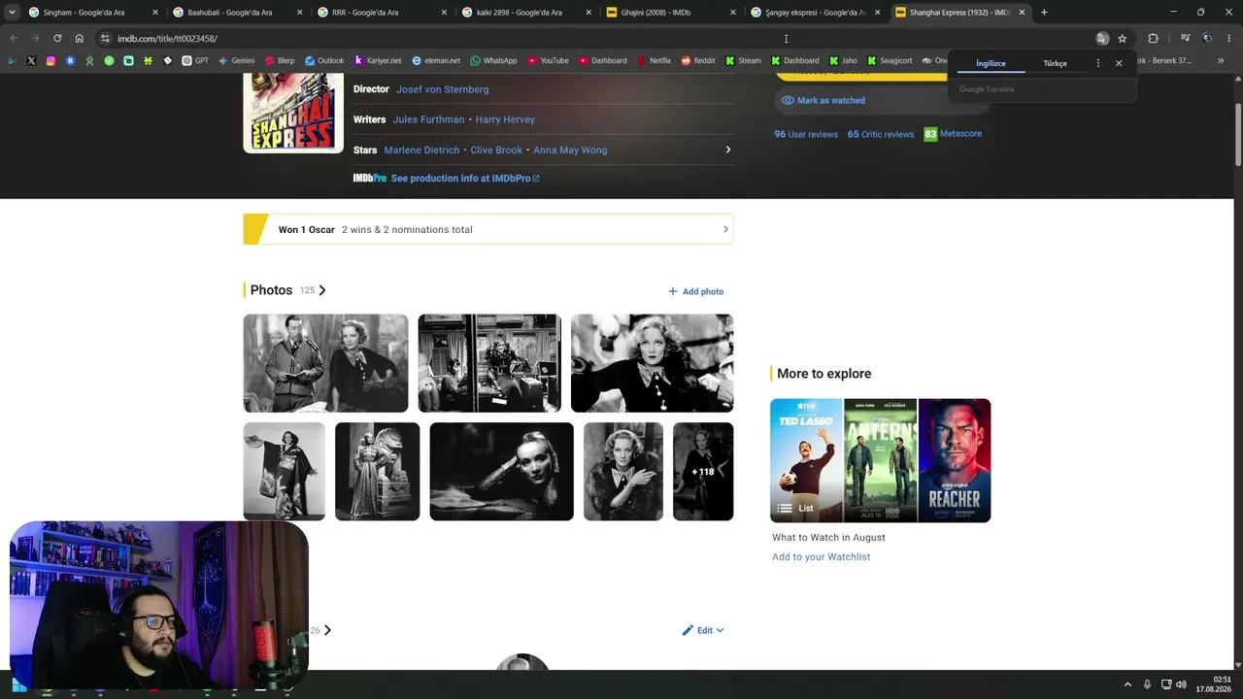
Task: Open writer Harry Hervey's page
Action: [x=505, y=119]
